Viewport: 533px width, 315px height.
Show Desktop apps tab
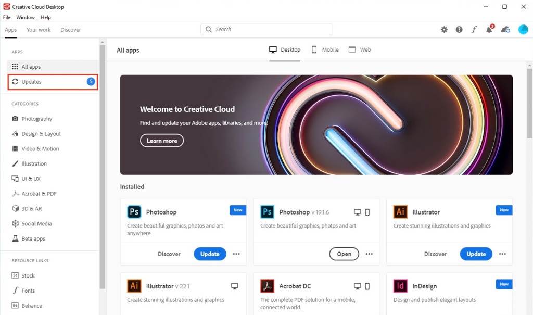click(285, 49)
